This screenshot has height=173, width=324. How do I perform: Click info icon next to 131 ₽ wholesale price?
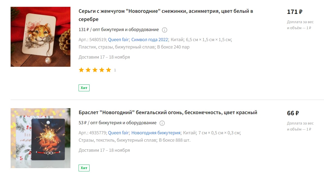click(x=165, y=30)
